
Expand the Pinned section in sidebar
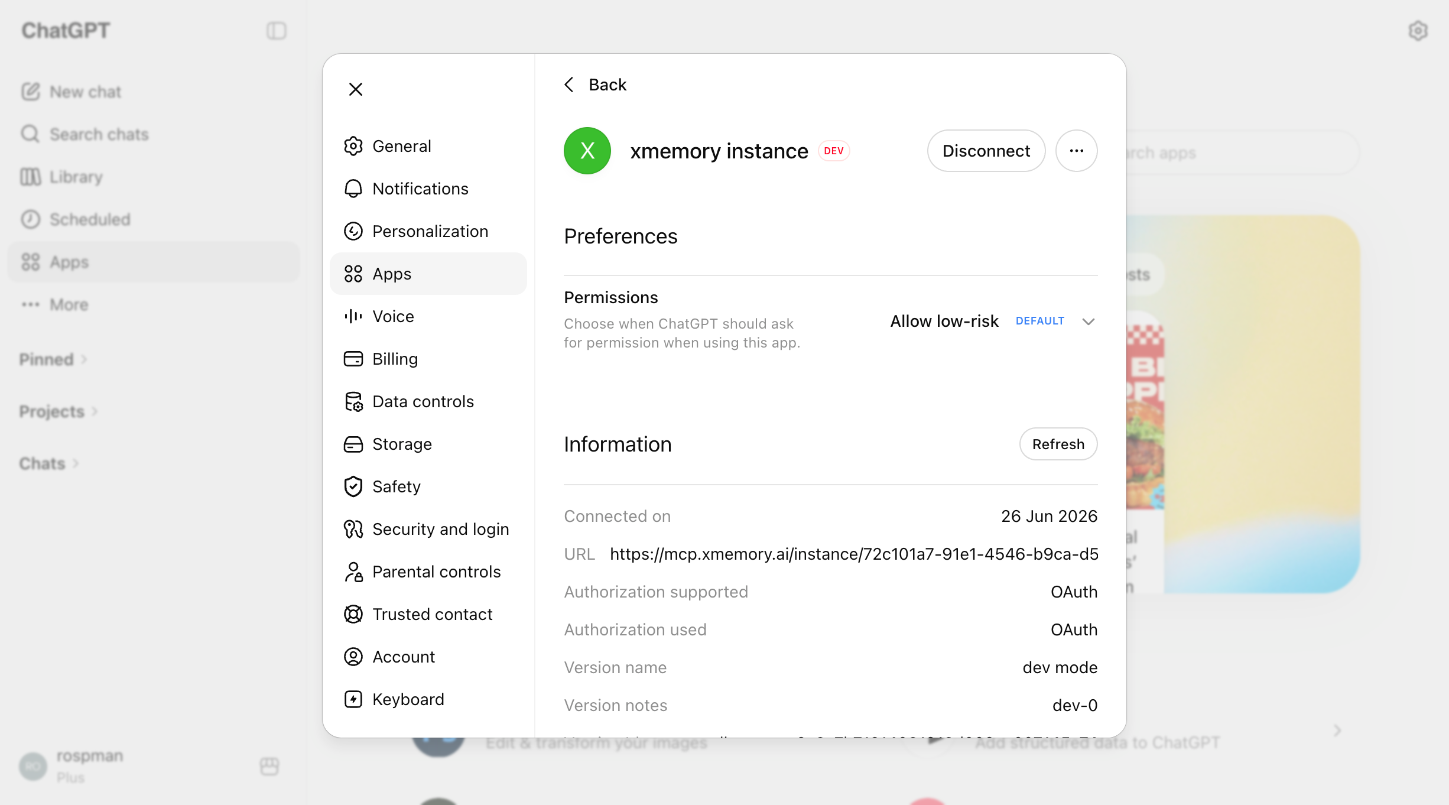pos(53,359)
